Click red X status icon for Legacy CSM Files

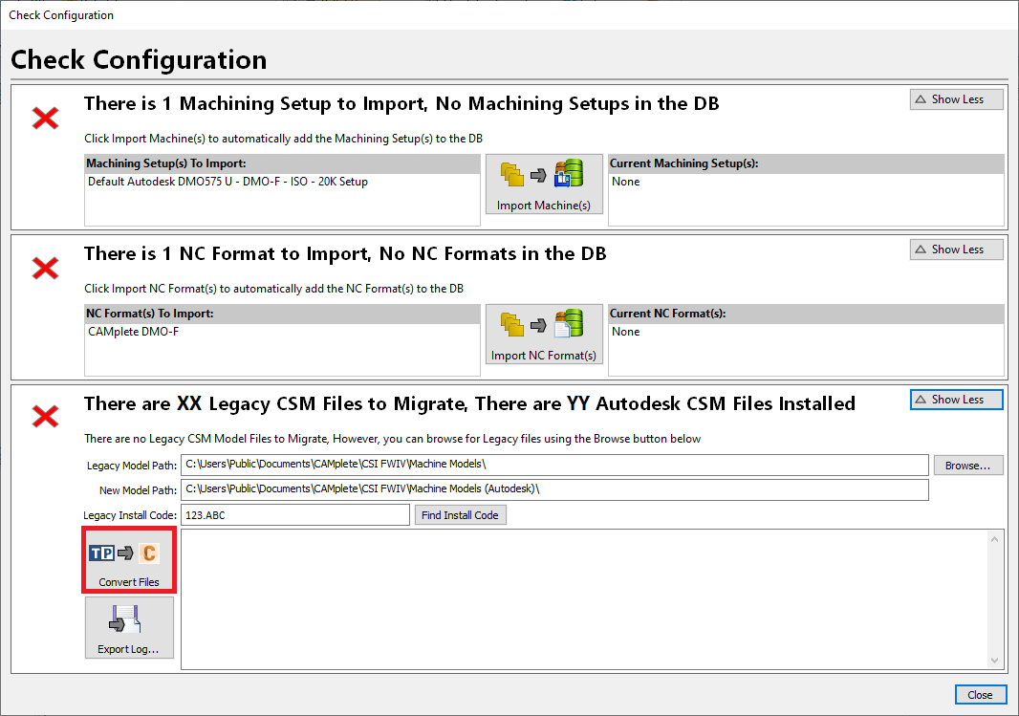46,417
